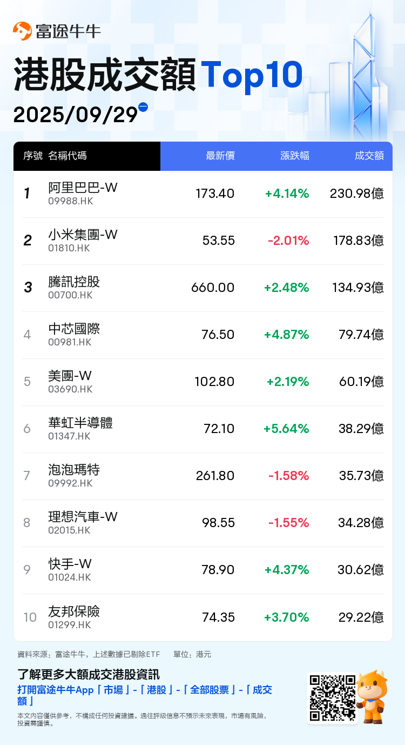The height and width of the screenshot is (745, 405).
Task: Sort by the 成交額 column header
Action: 369,156
